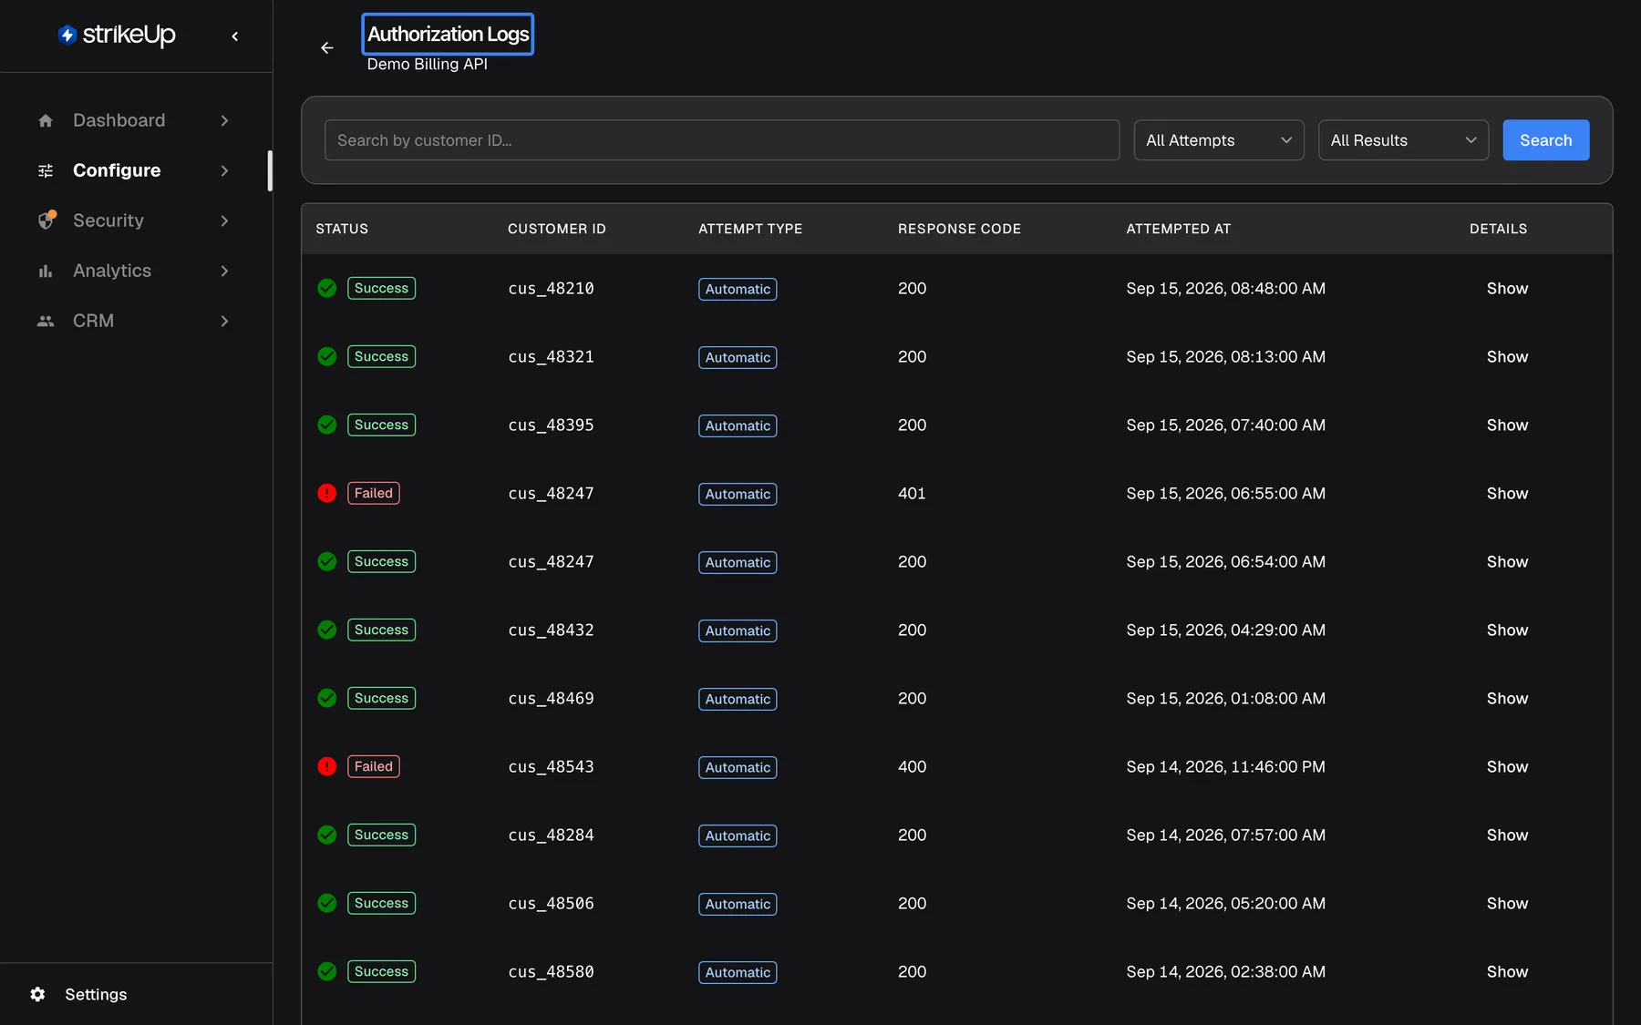
Task: Expand the Analytics menu chevron
Action: coord(224,271)
